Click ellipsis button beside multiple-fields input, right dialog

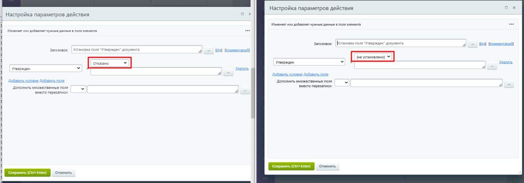coord(508,84)
